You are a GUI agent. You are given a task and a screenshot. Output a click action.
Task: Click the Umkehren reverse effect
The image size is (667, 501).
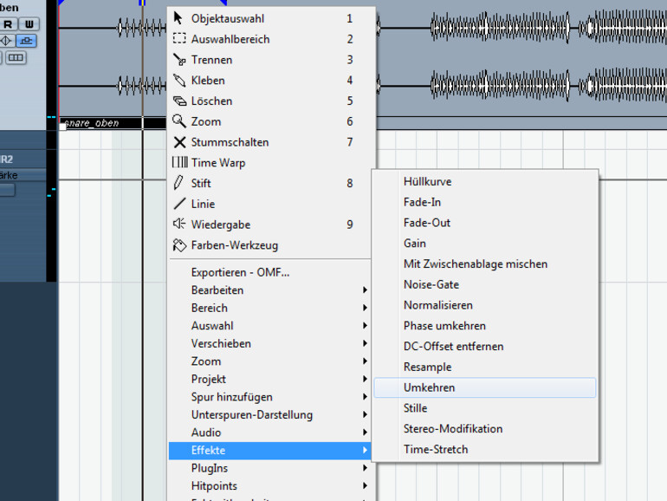coord(485,387)
